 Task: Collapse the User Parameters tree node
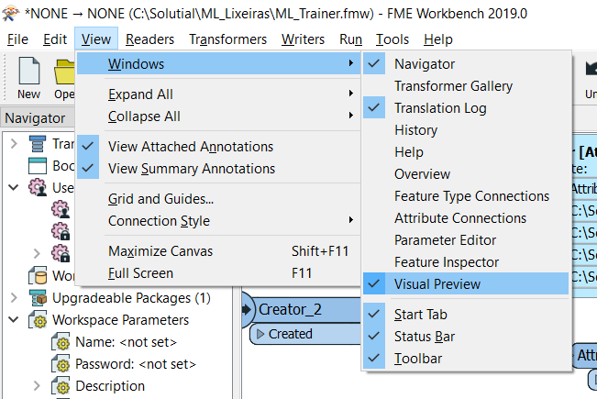(14, 188)
